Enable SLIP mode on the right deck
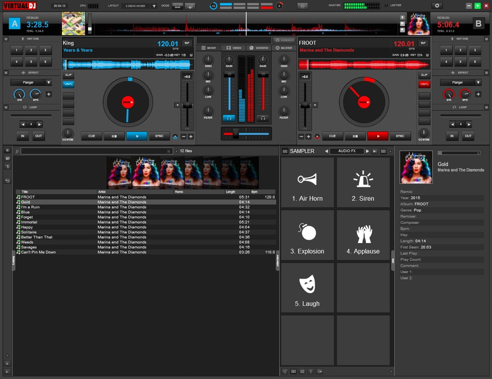492x379 pixels. (x=424, y=74)
